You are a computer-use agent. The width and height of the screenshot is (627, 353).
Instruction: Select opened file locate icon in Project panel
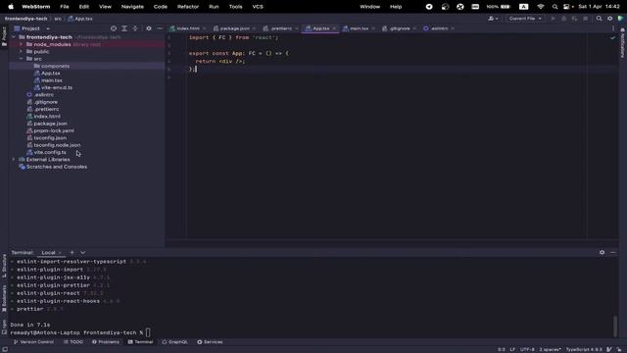pos(114,28)
